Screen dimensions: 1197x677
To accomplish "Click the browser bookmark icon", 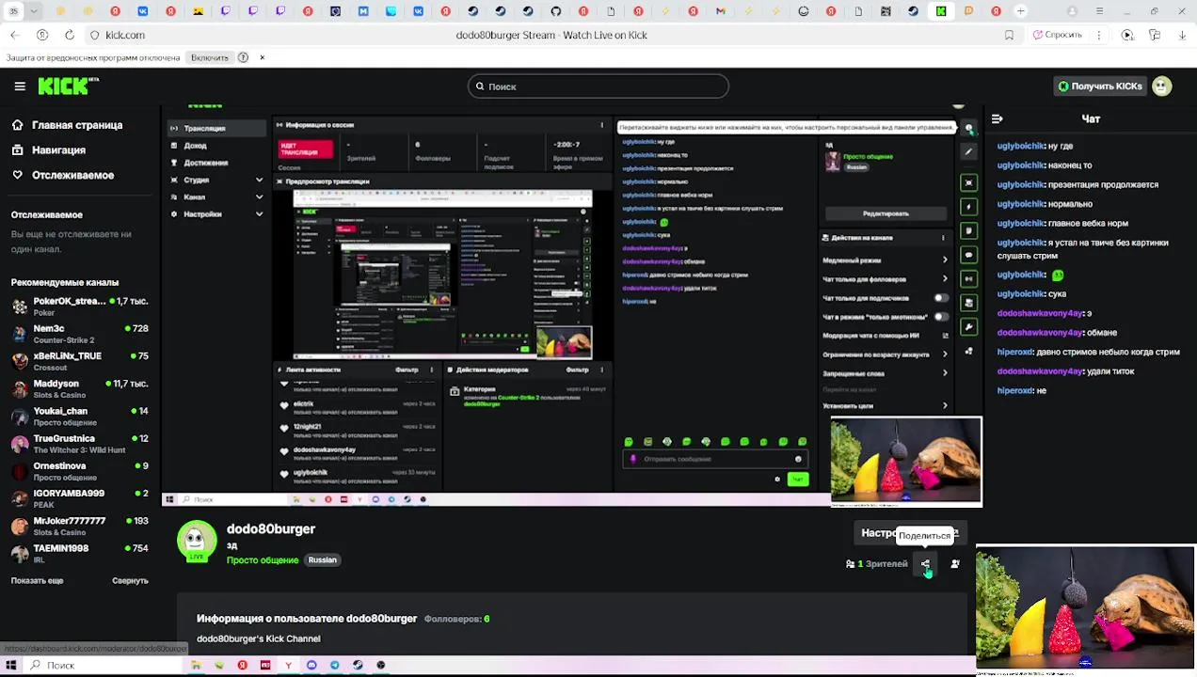I will tap(1009, 35).
